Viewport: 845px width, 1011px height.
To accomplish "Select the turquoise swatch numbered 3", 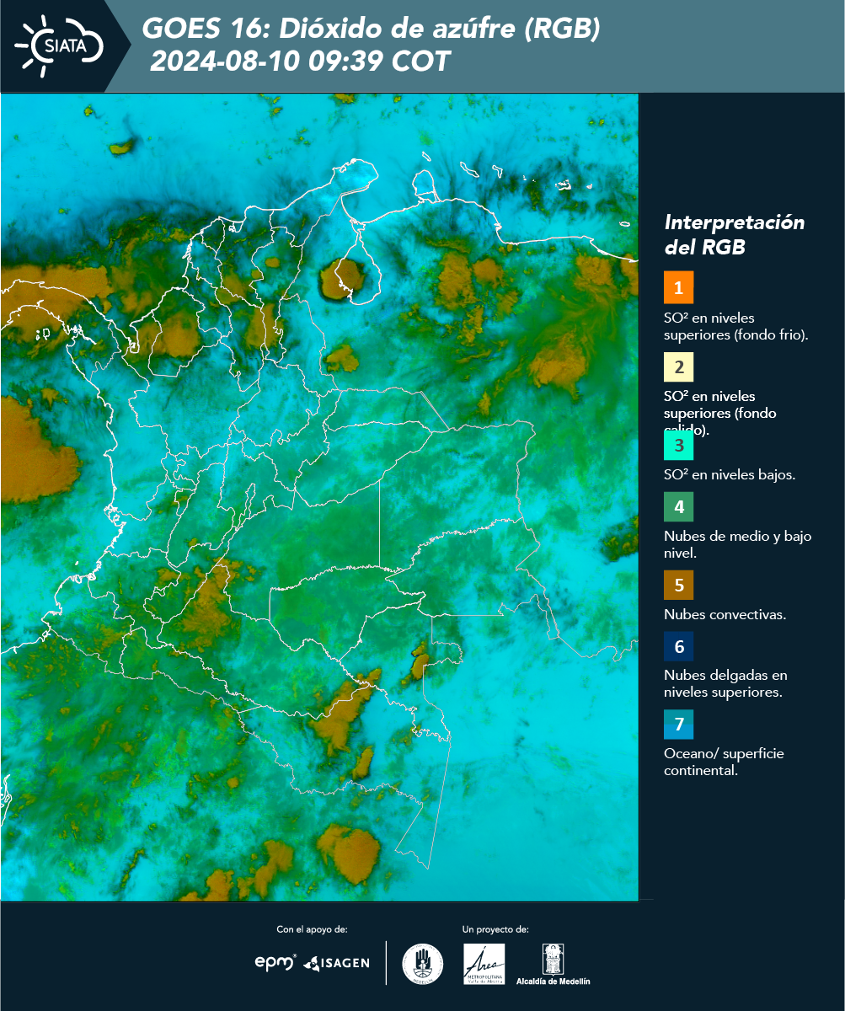I will click(678, 445).
